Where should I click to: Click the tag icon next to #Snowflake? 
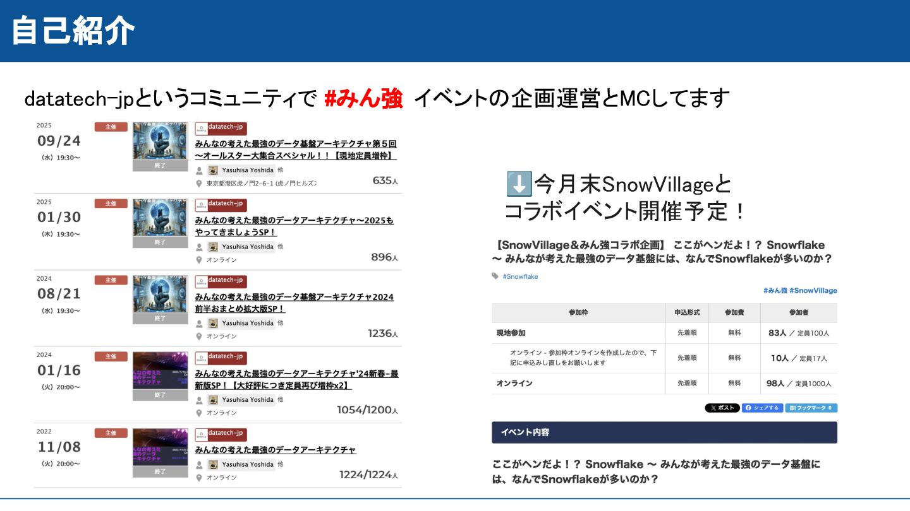[x=495, y=276]
